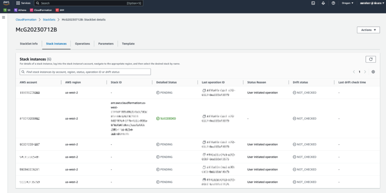Open table preferences gear icon

pos(373,72)
